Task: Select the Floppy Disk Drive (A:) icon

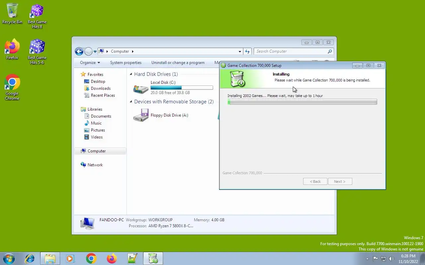Action: tap(141, 116)
